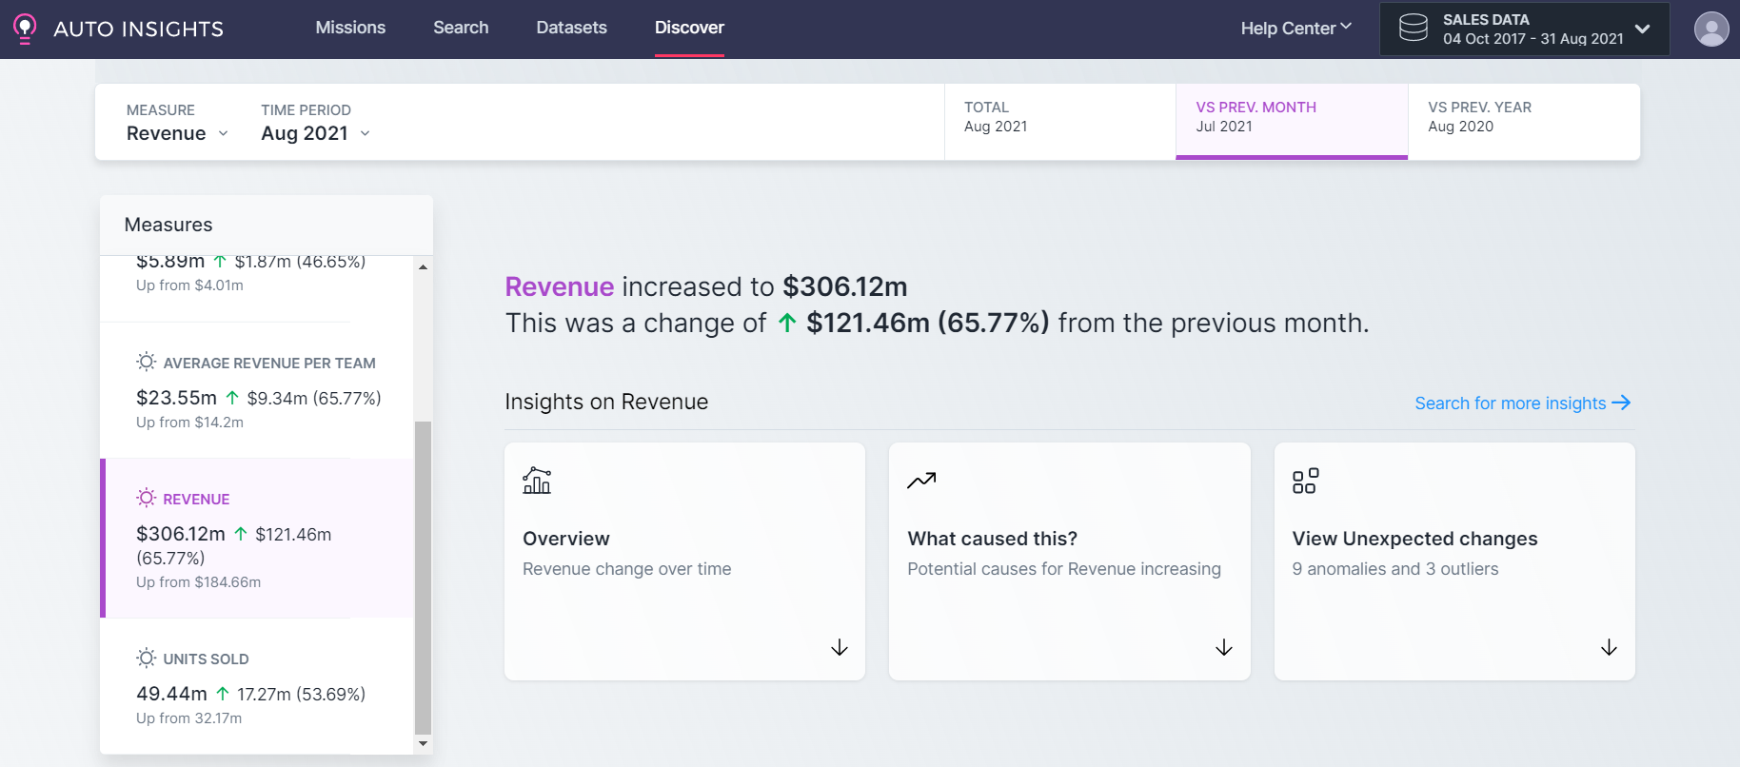Click down arrow on Overview card

[x=839, y=648]
